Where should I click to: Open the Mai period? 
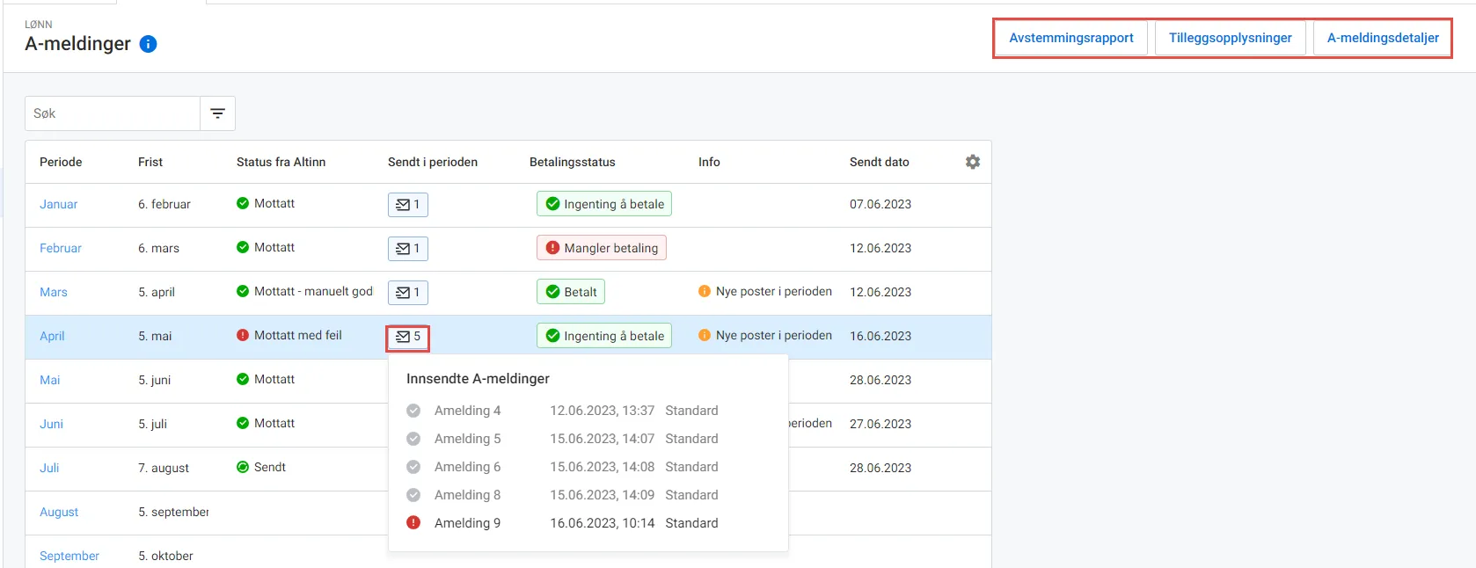[50, 380]
